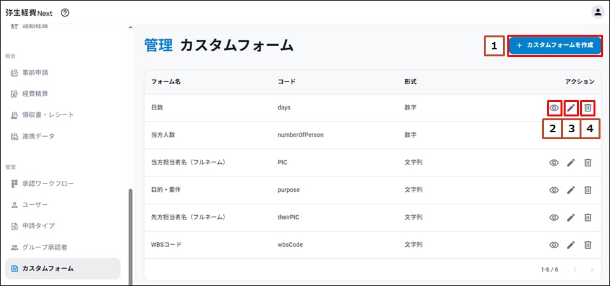Click pencil icon for theirPIC row
The width and height of the screenshot is (610, 286).
571,217
